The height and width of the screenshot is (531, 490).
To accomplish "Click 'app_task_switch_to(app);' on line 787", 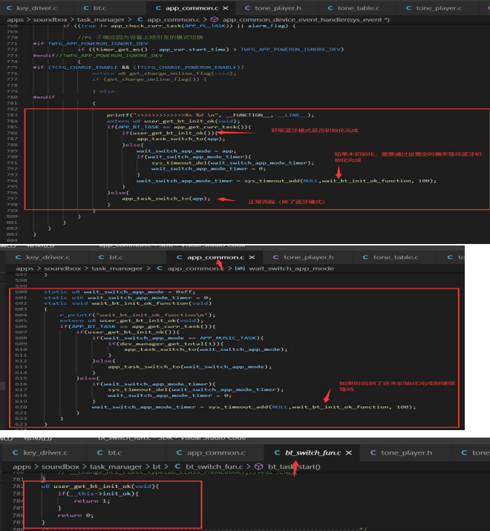I will [180, 139].
